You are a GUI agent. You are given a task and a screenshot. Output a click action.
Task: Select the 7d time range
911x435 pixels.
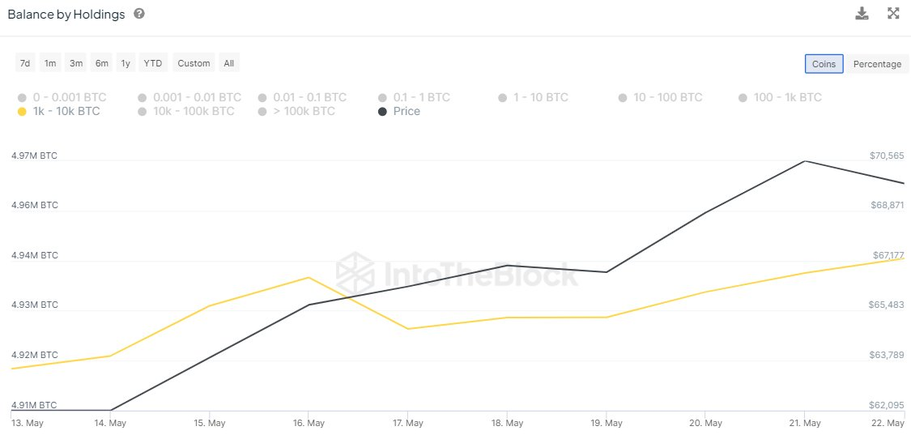[x=25, y=63]
